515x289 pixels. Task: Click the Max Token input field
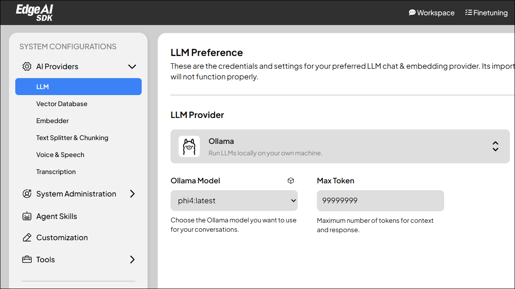coord(380,201)
